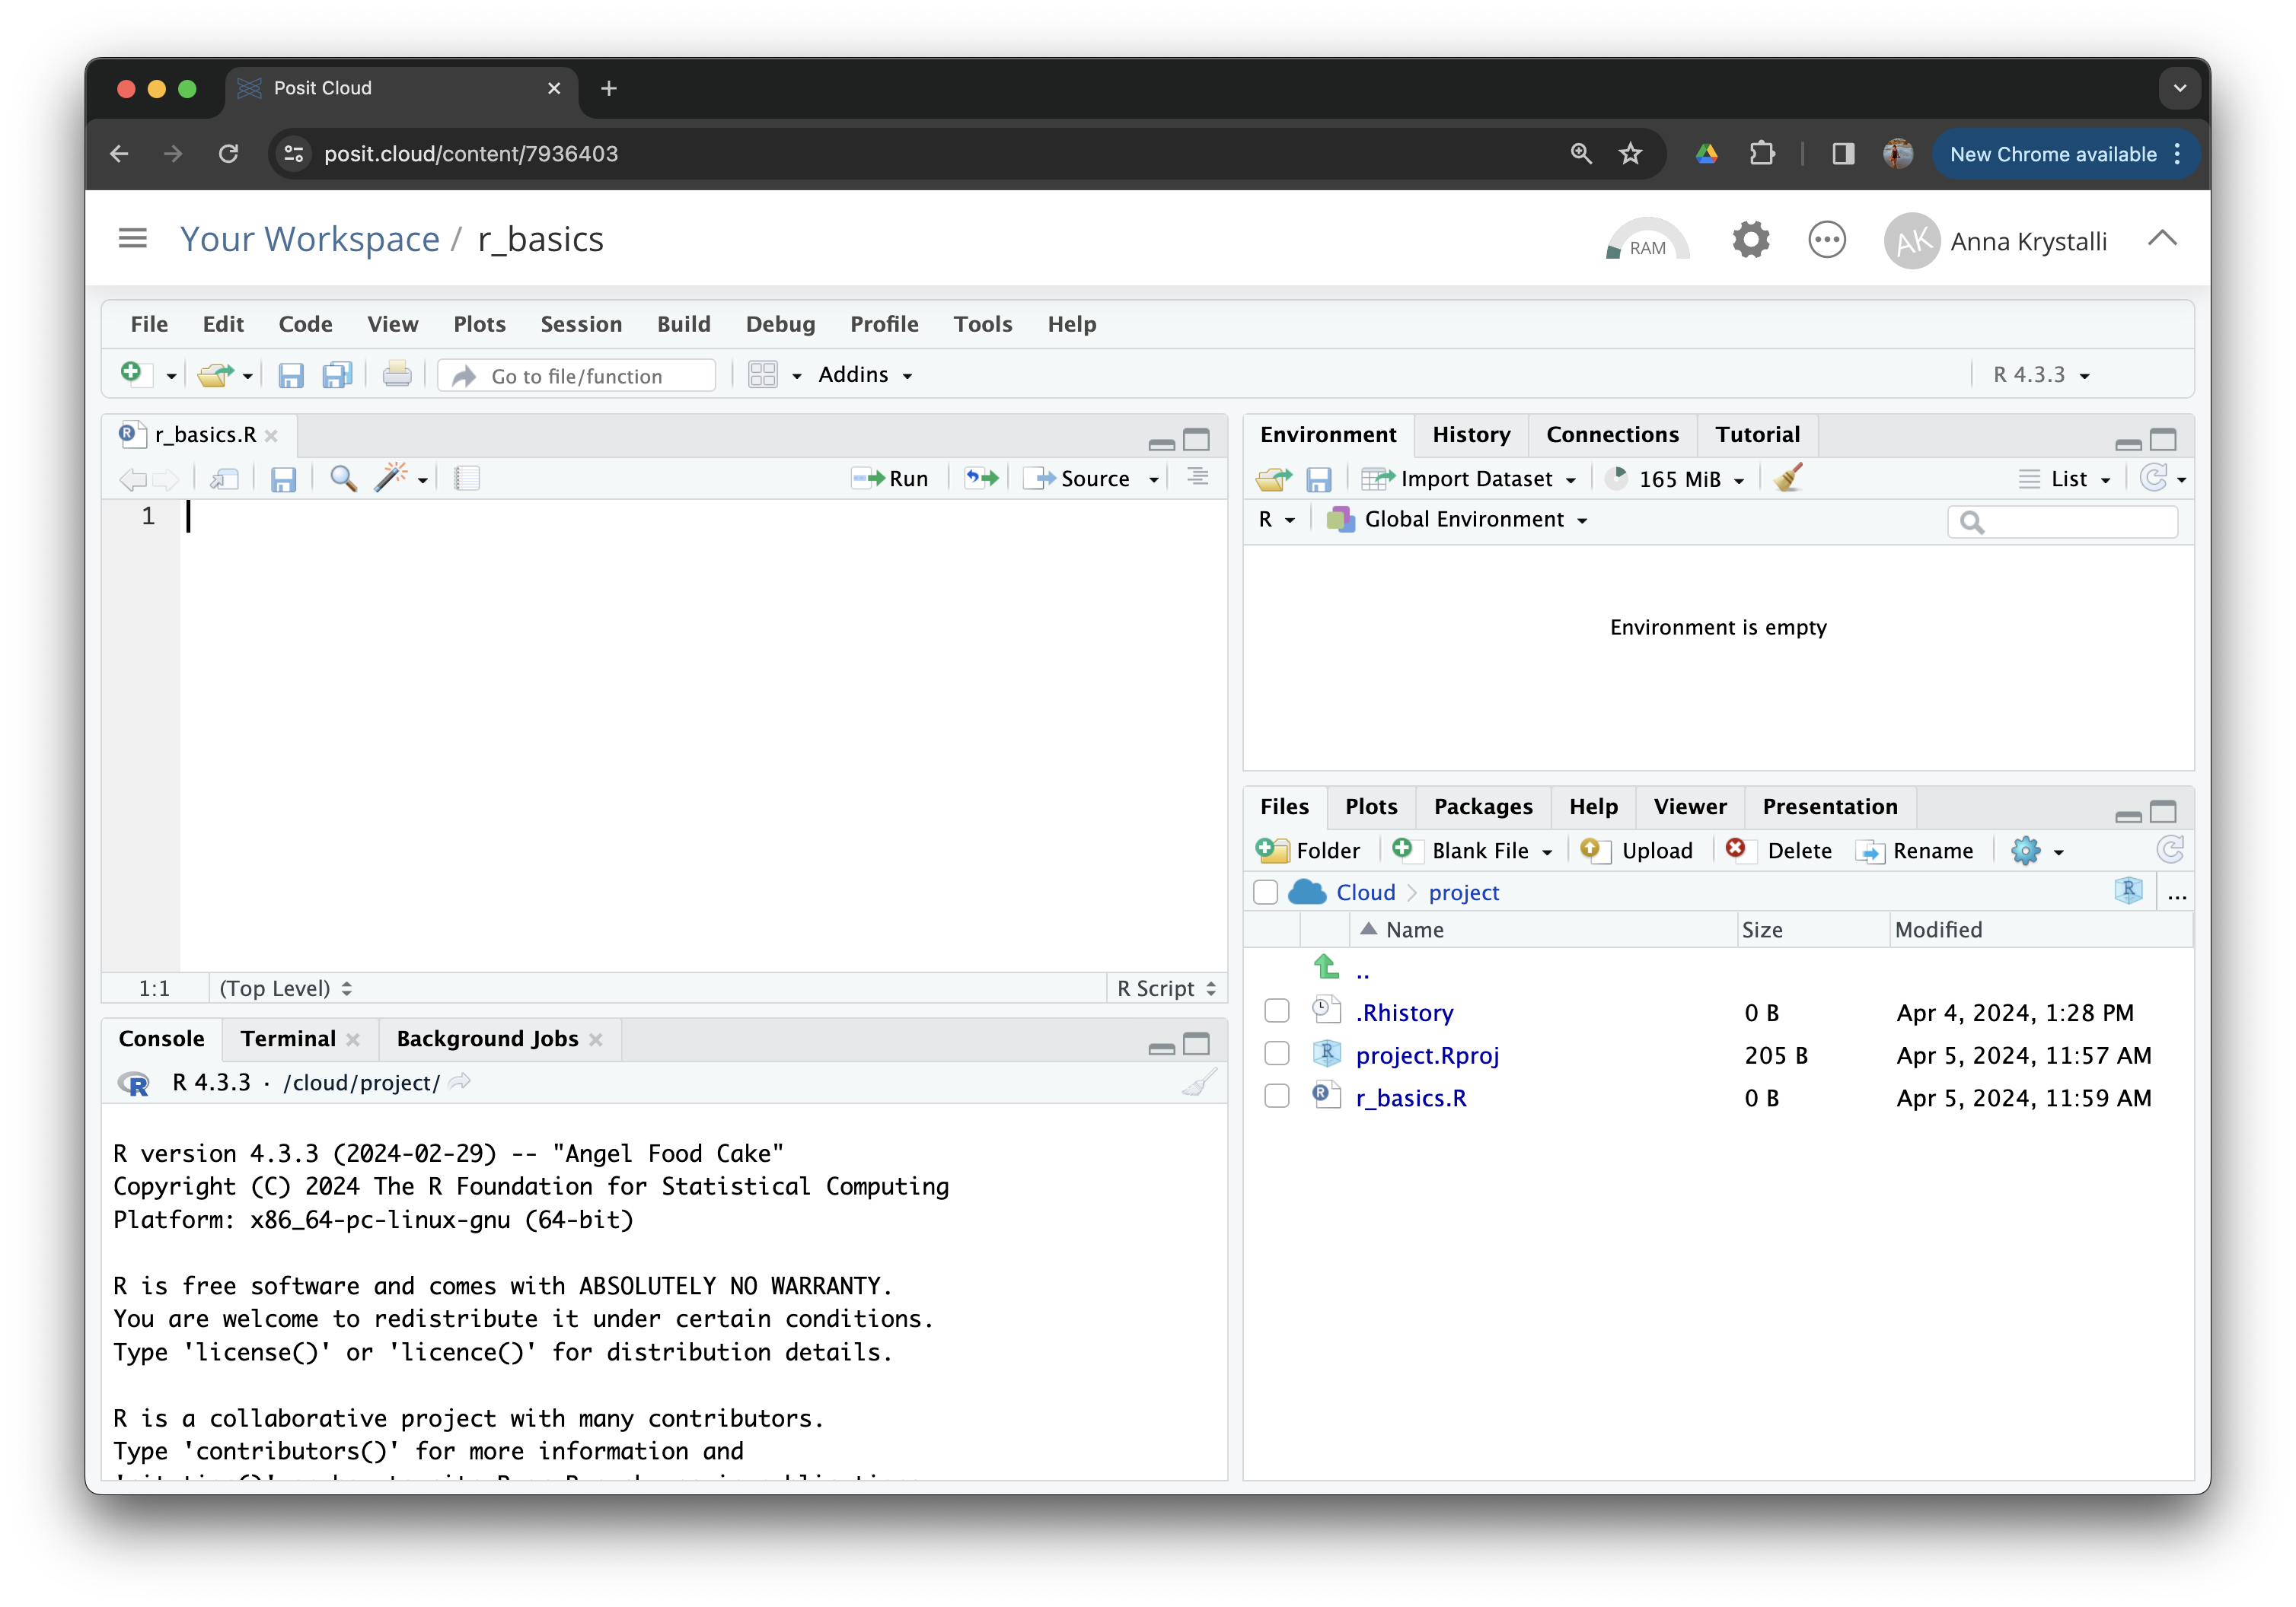Switch to the Packages tab
The width and height of the screenshot is (2296, 1607).
(x=1482, y=807)
